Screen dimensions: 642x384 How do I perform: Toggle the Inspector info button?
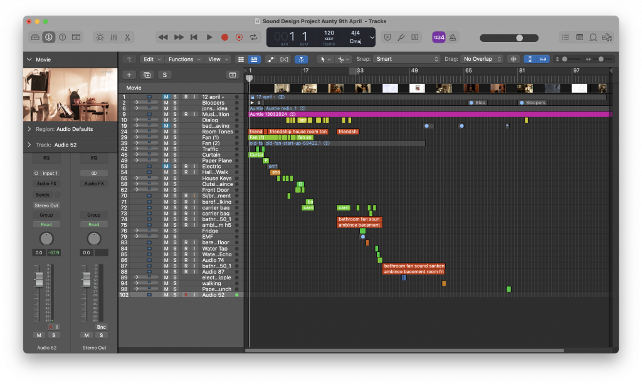point(49,37)
